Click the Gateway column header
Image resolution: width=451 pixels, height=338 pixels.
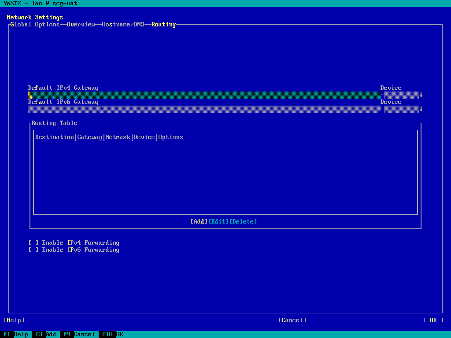click(89, 137)
